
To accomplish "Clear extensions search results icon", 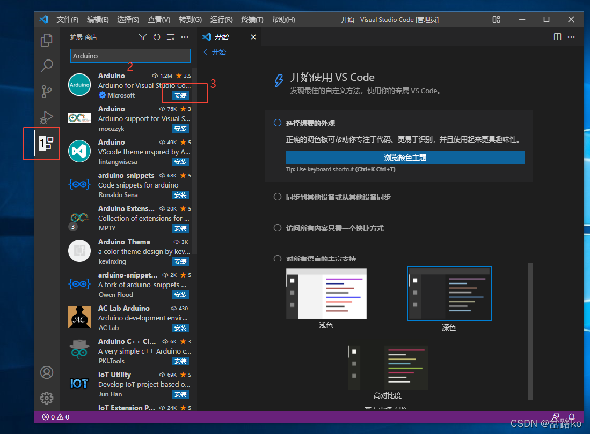I will coord(171,37).
